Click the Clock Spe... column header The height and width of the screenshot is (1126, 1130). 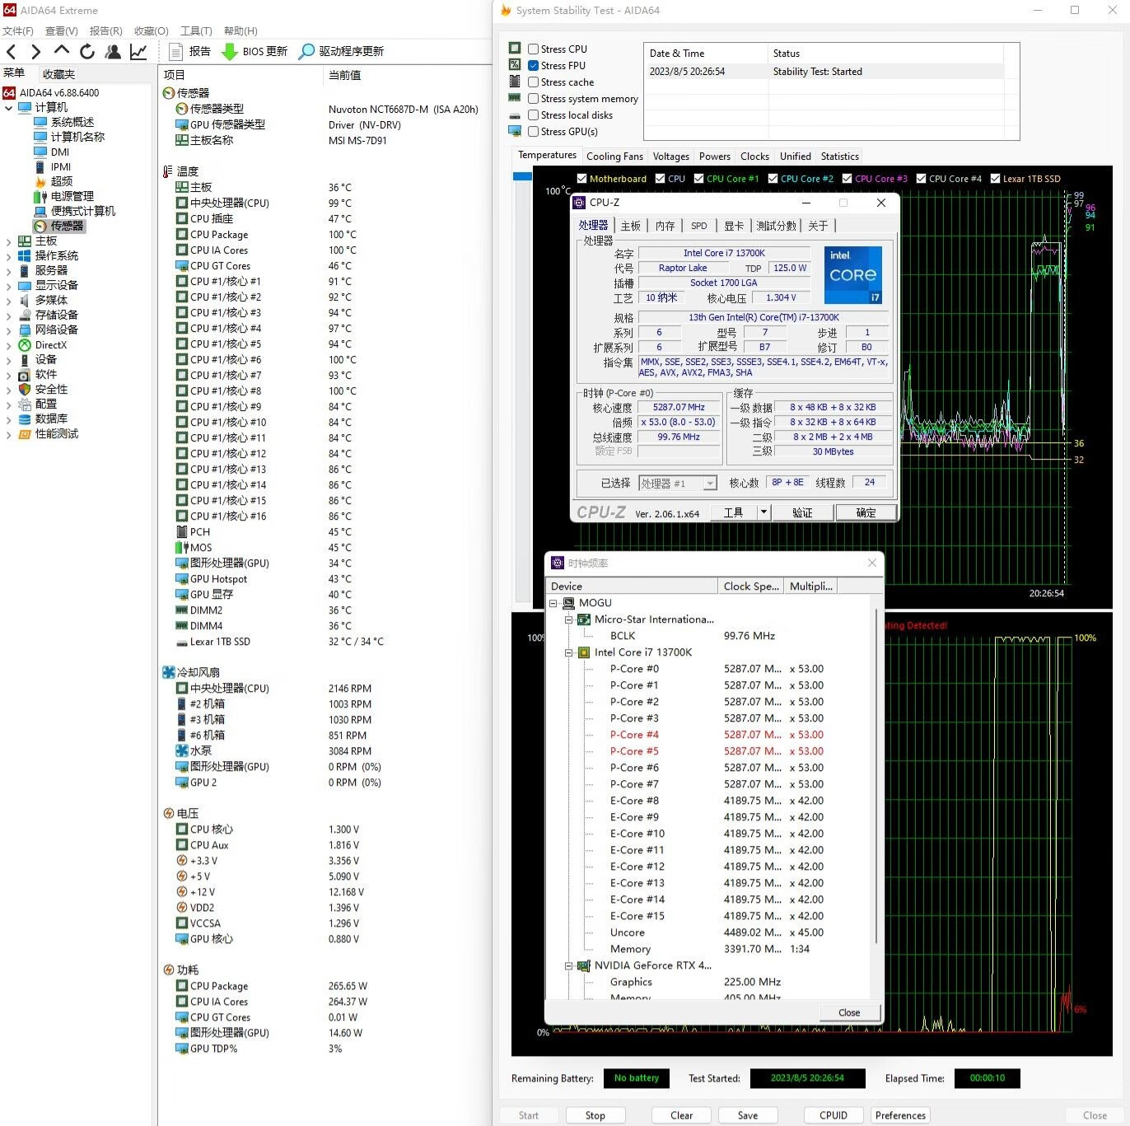[x=750, y=586]
